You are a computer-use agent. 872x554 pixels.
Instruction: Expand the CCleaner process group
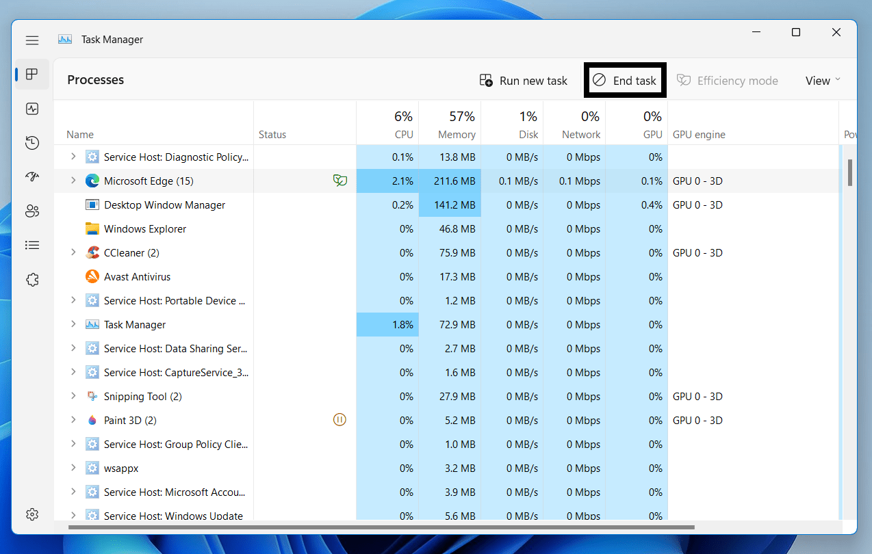pyautogui.click(x=73, y=252)
